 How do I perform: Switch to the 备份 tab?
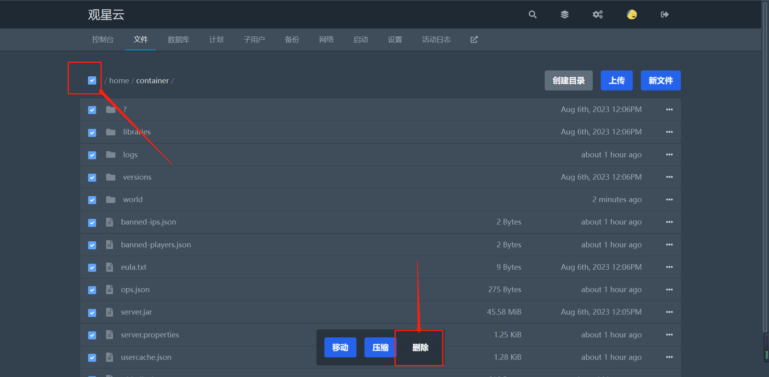tap(292, 39)
